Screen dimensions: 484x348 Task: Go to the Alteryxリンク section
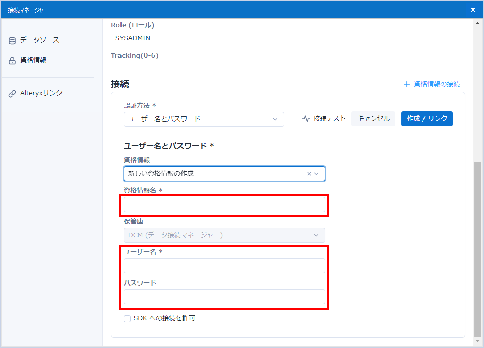coord(41,93)
